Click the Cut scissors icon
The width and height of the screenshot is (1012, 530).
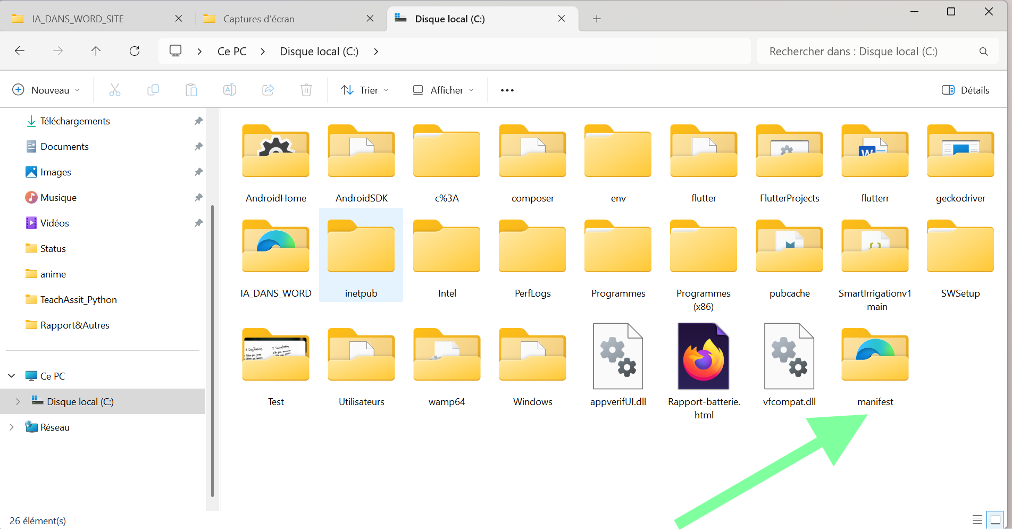coord(114,90)
